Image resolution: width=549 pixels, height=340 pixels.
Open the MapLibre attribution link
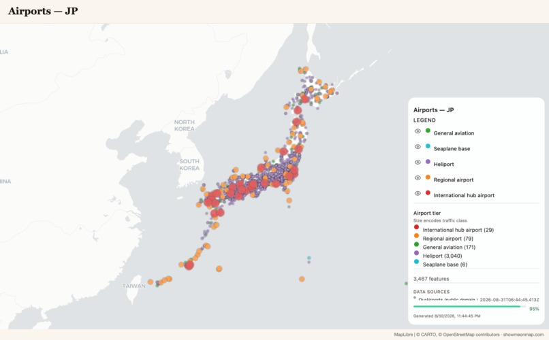pyautogui.click(x=403, y=335)
